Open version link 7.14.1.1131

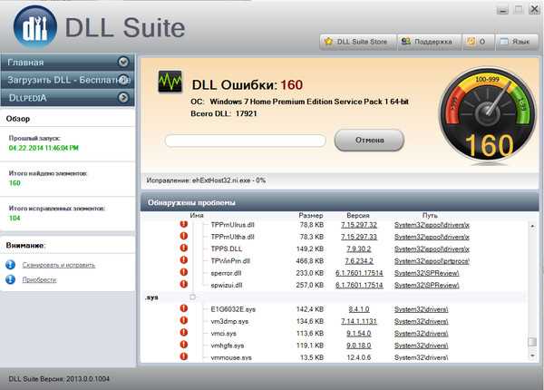coord(359,321)
